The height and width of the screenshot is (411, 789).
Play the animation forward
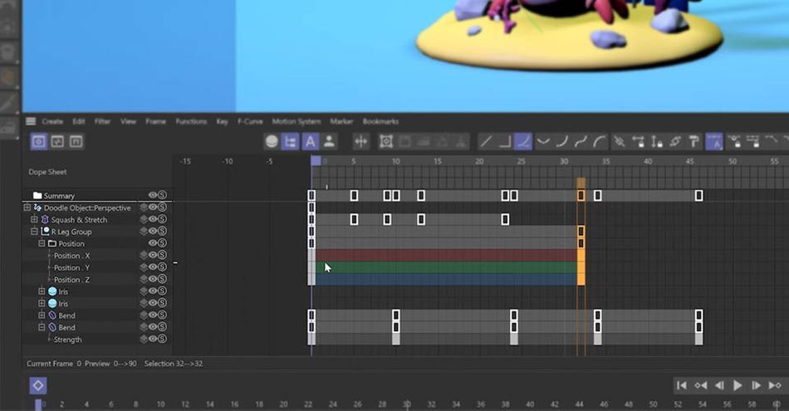coord(738,386)
